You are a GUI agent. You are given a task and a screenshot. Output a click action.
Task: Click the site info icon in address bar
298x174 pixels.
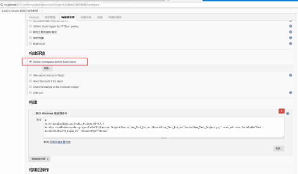2,5
